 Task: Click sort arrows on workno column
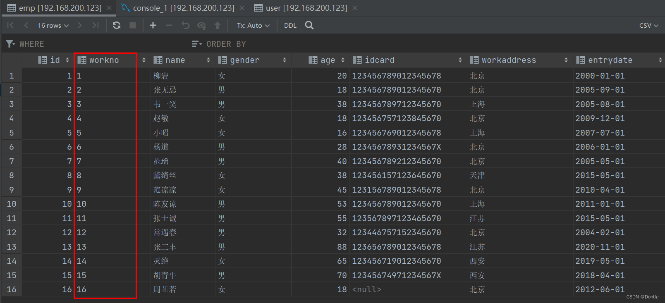(144, 60)
